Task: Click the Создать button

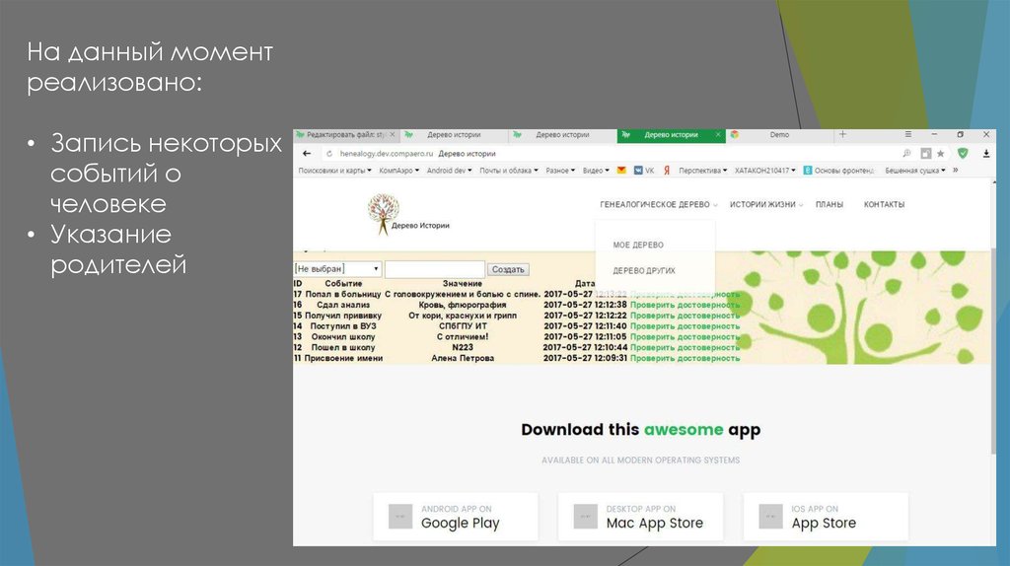Action: point(508,270)
